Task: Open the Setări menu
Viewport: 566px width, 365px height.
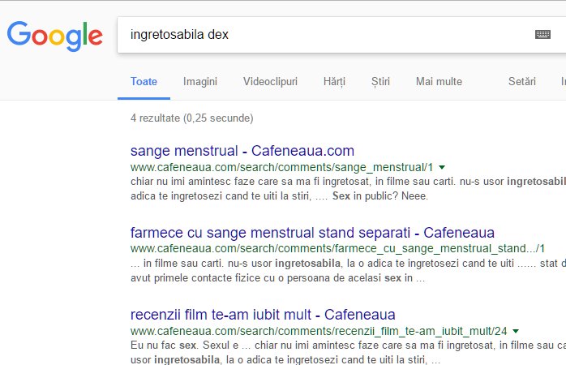Action: coord(522,82)
